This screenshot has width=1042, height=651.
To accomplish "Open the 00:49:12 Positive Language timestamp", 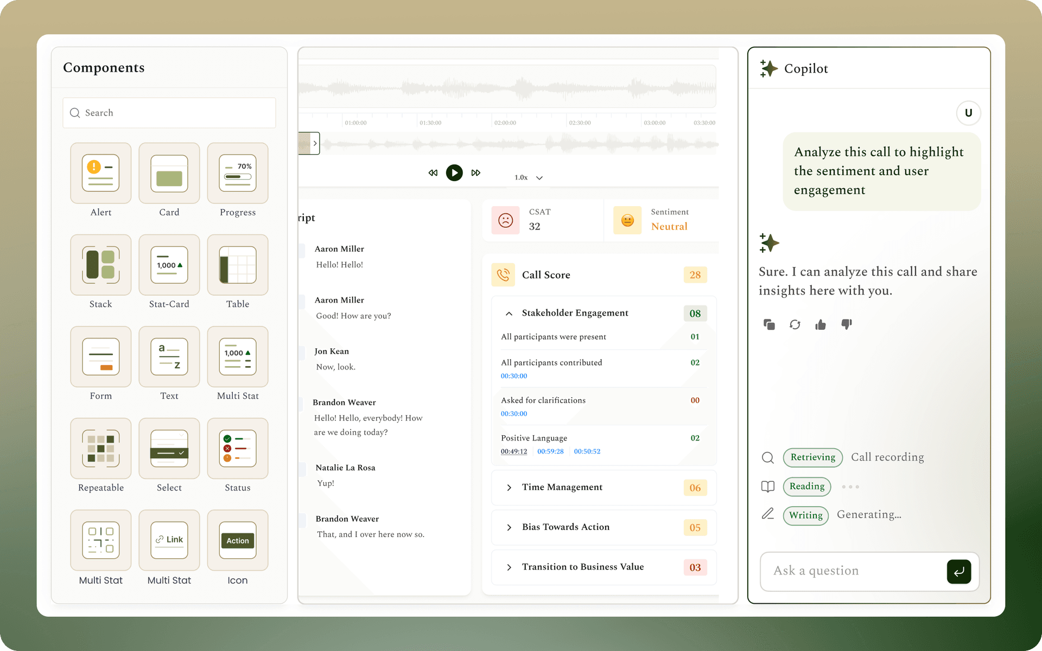I will (514, 451).
